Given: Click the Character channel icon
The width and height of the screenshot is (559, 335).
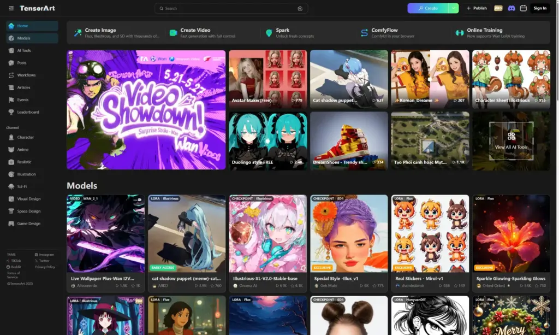Looking at the screenshot, I should (11, 137).
